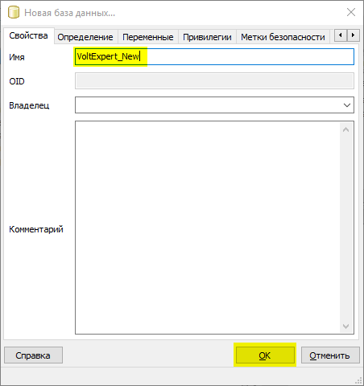Switch to the Свойства tab
This screenshot has width=364, height=386.
point(28,35)
